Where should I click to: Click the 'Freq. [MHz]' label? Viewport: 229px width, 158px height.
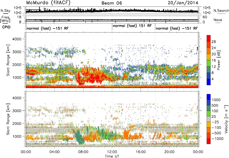[x=5, y=19]
